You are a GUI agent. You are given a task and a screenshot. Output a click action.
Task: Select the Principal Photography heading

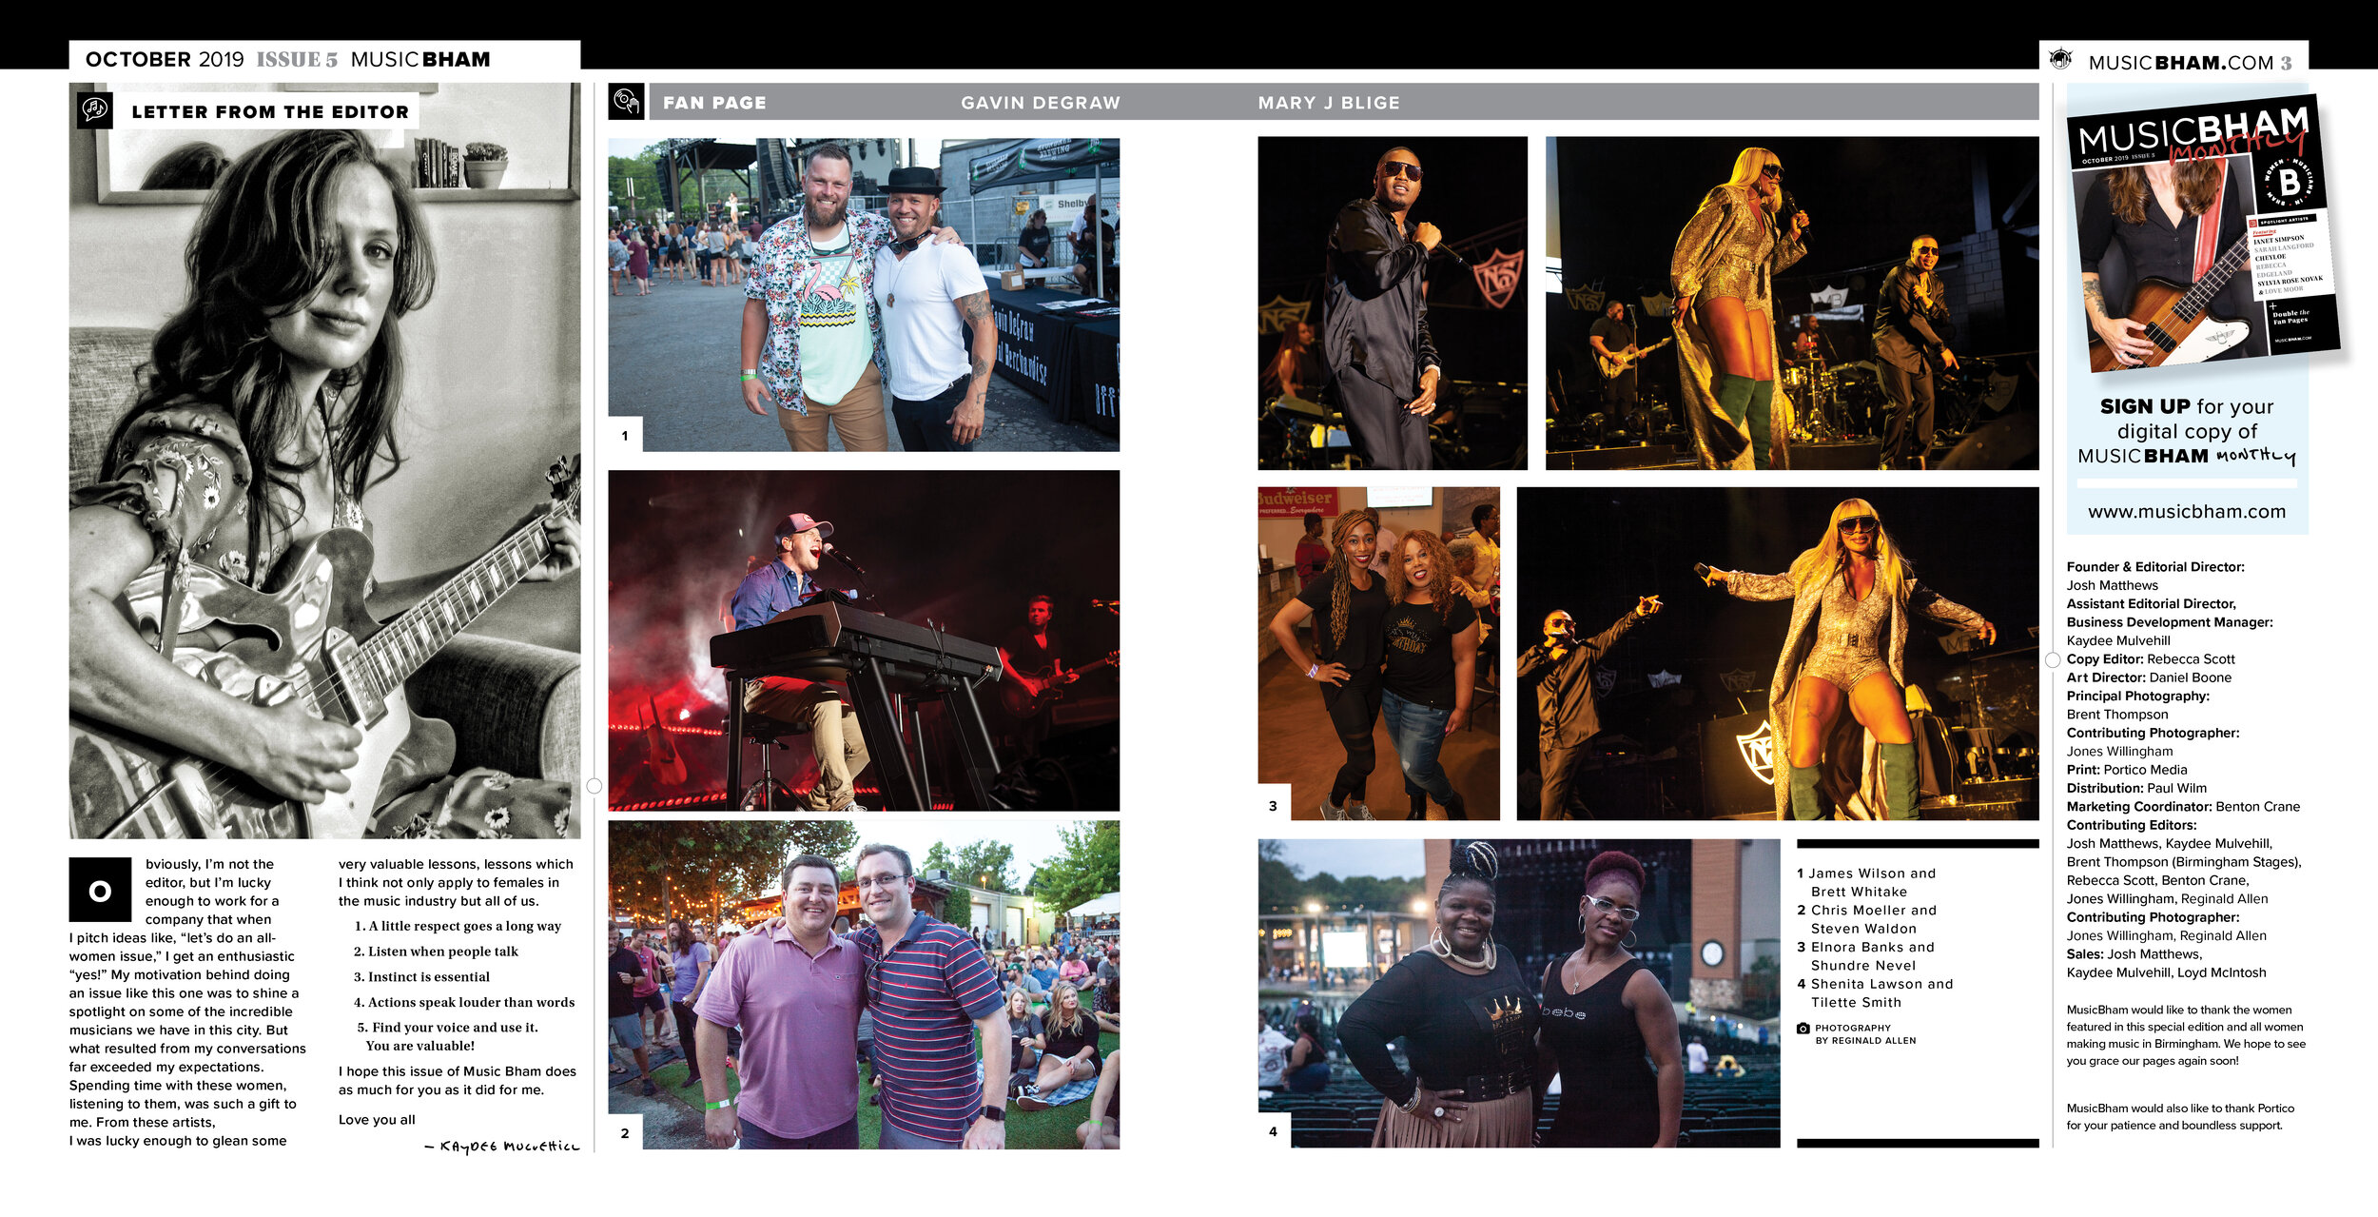(x=2137, y=697)
